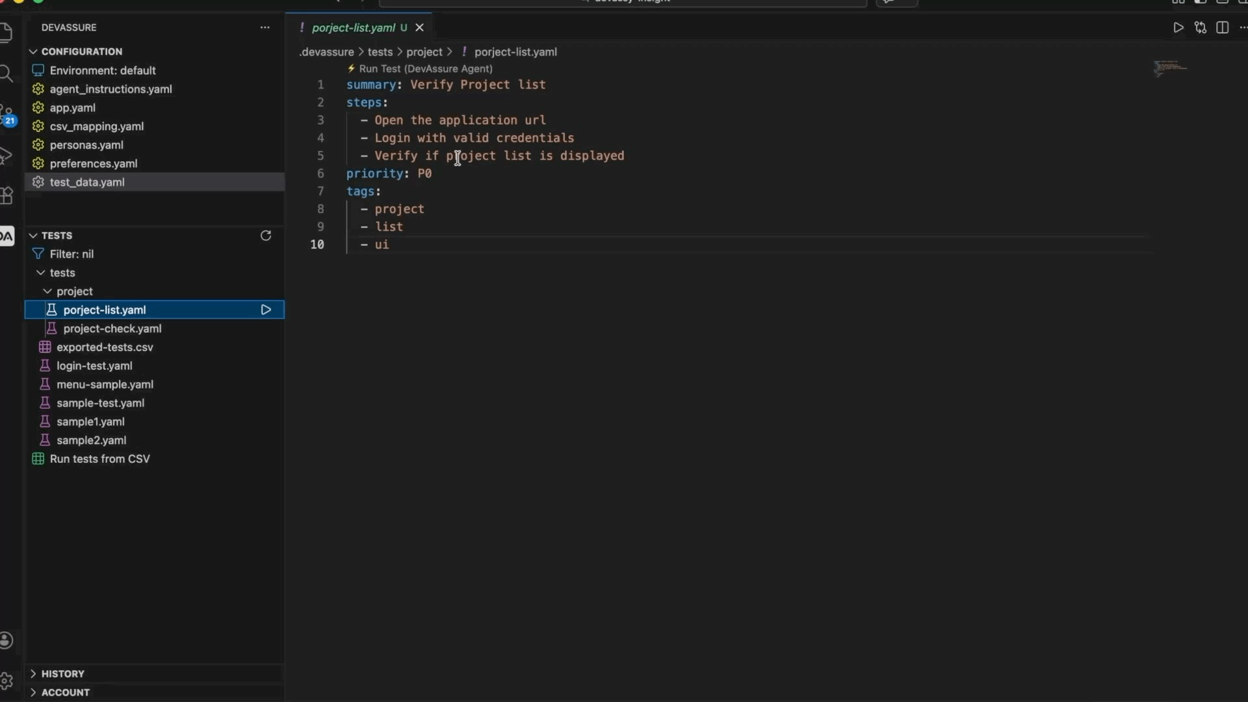This screenshot has height=702, width=1248.
Task: Select the porject-list.yaml editor tab
Action: click(x=353, y=27)
